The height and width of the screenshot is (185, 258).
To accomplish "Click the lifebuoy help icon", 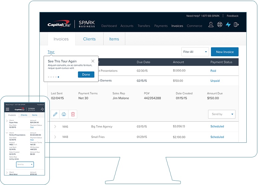I will 220,25.
